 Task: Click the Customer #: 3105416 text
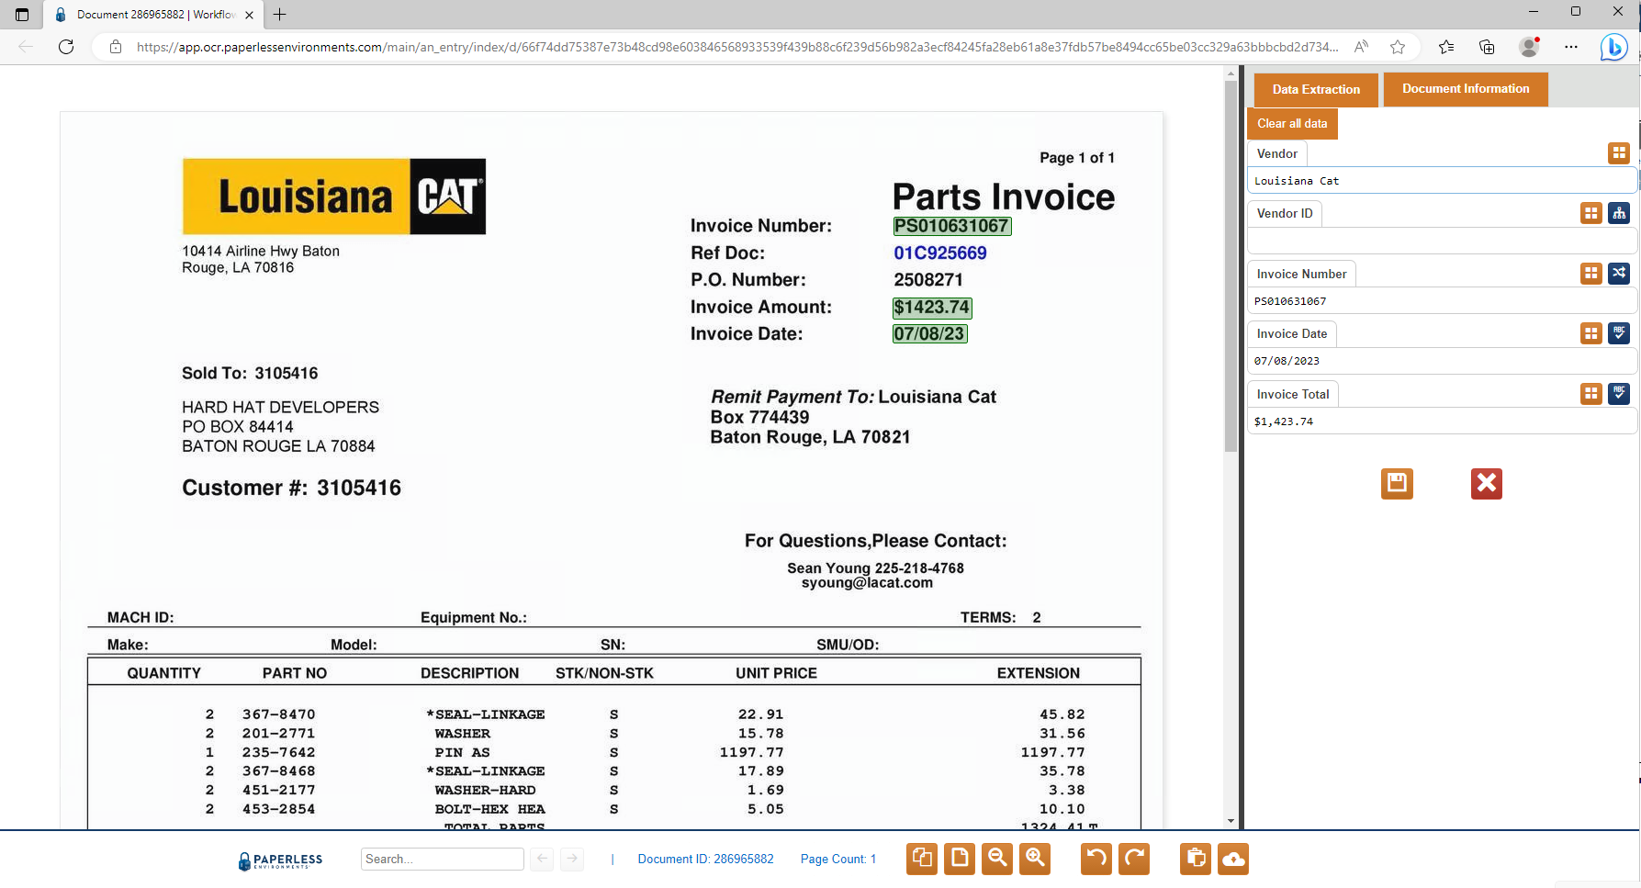291,488
